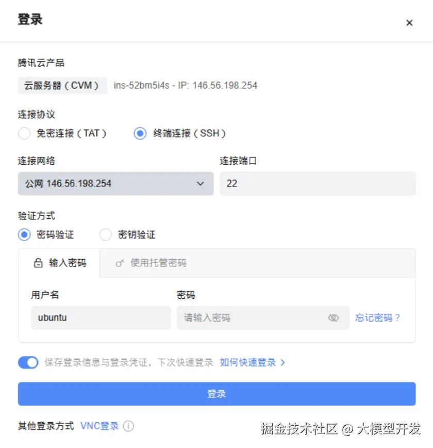
Task: Click the dropdown arrow in 连接网络 box
Action: [x=201, y=184]
